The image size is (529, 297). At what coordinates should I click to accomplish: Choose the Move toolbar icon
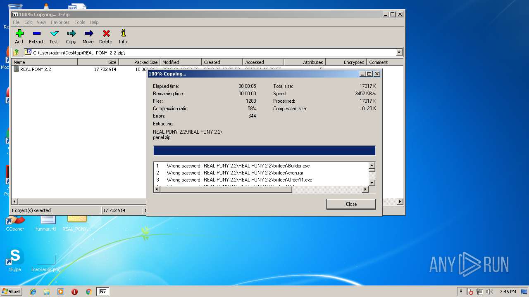pyautogui.click(x=88, y=36)
